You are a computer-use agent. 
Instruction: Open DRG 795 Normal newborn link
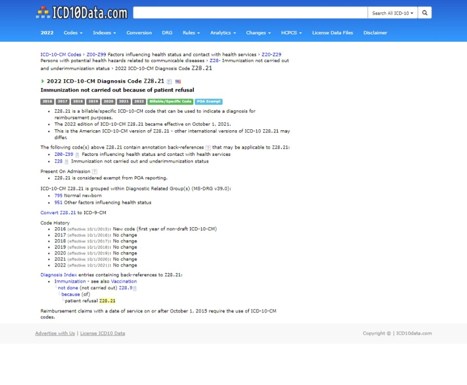(x=58, y=196)
